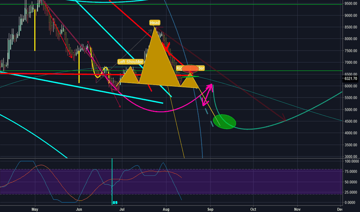Click the Jul date label
360x212 pixels.
[x=122, y=209]
